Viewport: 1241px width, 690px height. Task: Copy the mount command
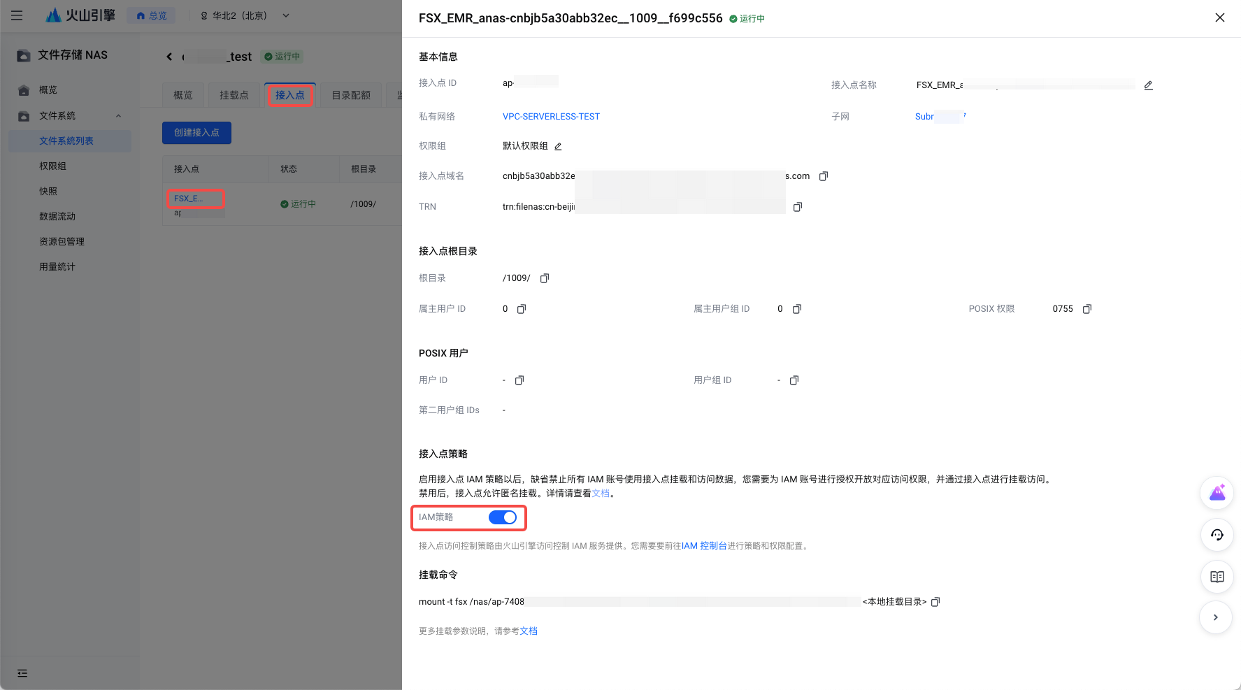click(935, 602)
